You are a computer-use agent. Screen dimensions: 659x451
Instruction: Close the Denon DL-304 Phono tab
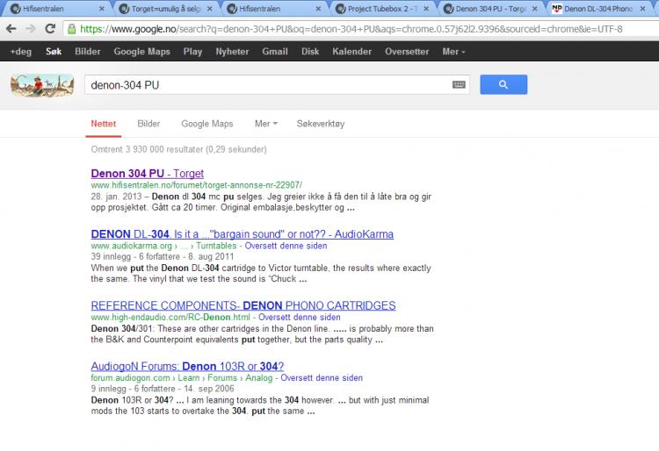click(x=642, y=9)
